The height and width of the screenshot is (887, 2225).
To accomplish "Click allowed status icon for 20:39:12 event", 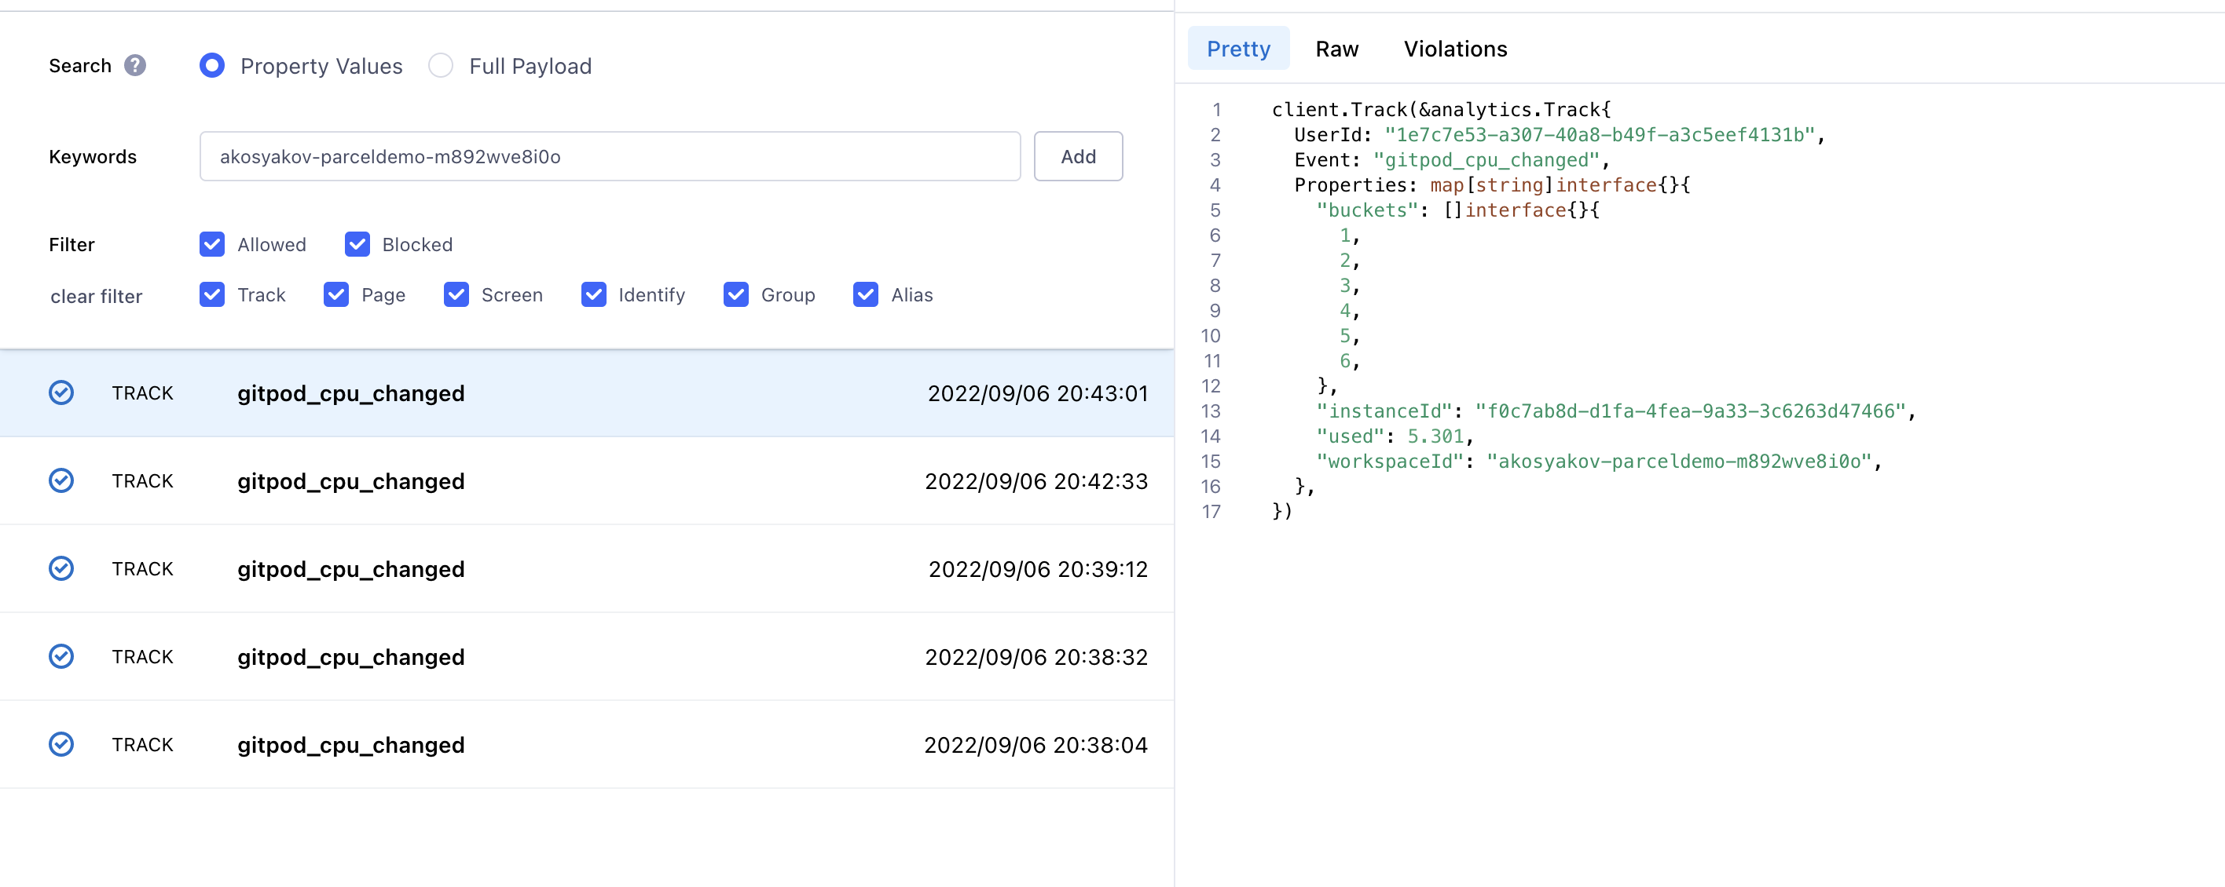I will (61, 568).
